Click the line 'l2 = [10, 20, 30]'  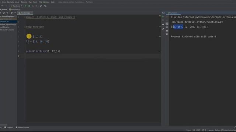[x=38, y=41]
